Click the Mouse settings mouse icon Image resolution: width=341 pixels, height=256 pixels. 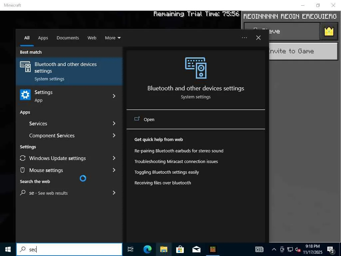(22, 170)
